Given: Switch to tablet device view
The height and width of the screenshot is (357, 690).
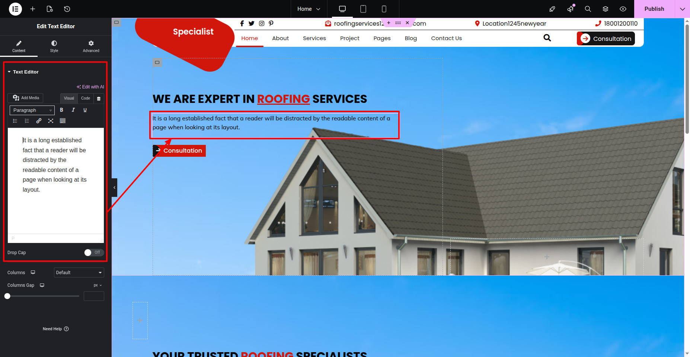Looking at the screenshot, I should [x=363, y=9].
